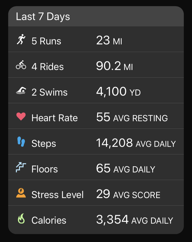Tap the 23 MI run distance
The width and height of the screenshot is (192, 242).
(x=109, y=41)
